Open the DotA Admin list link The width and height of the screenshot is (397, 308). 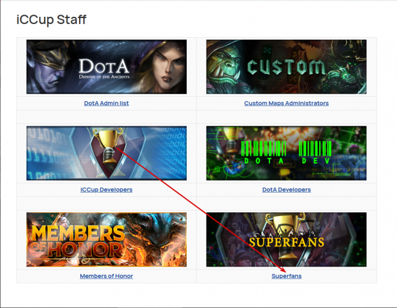click(x=107, y=103)
